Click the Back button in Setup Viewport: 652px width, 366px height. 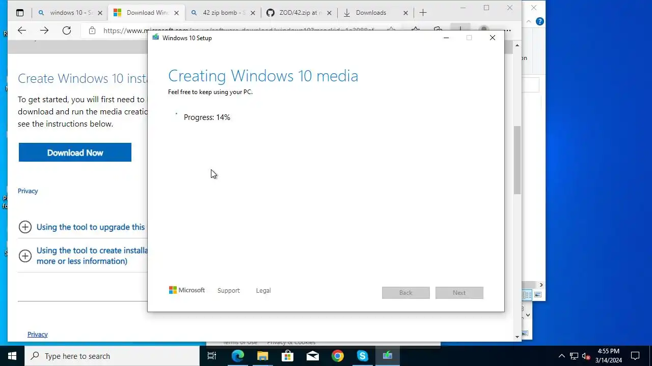click(406, 292)
